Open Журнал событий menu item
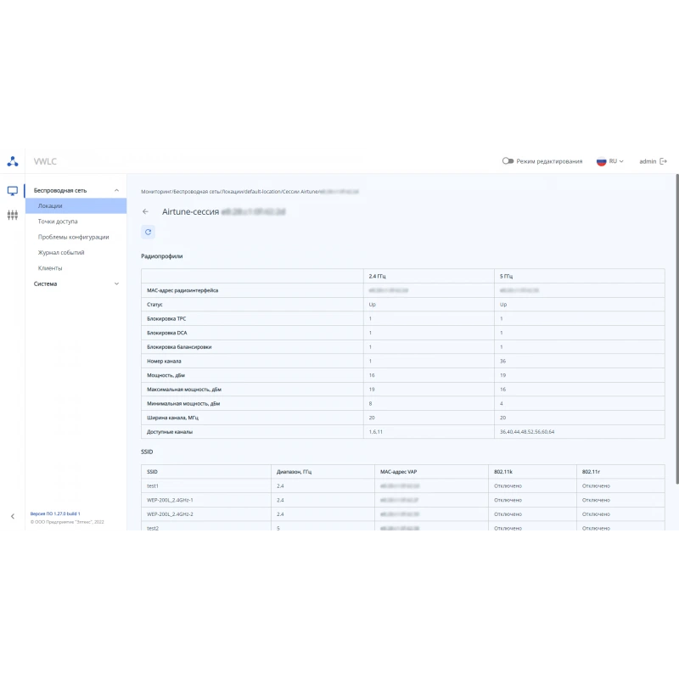 [61, 253]
